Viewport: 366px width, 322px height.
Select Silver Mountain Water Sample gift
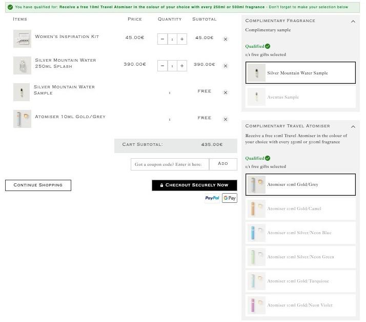(x=300, y=72)
